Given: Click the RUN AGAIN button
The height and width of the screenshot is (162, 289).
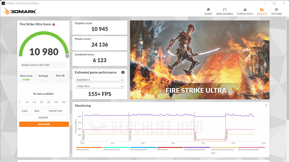Looking at the screenshot, I should coord(44,124).
